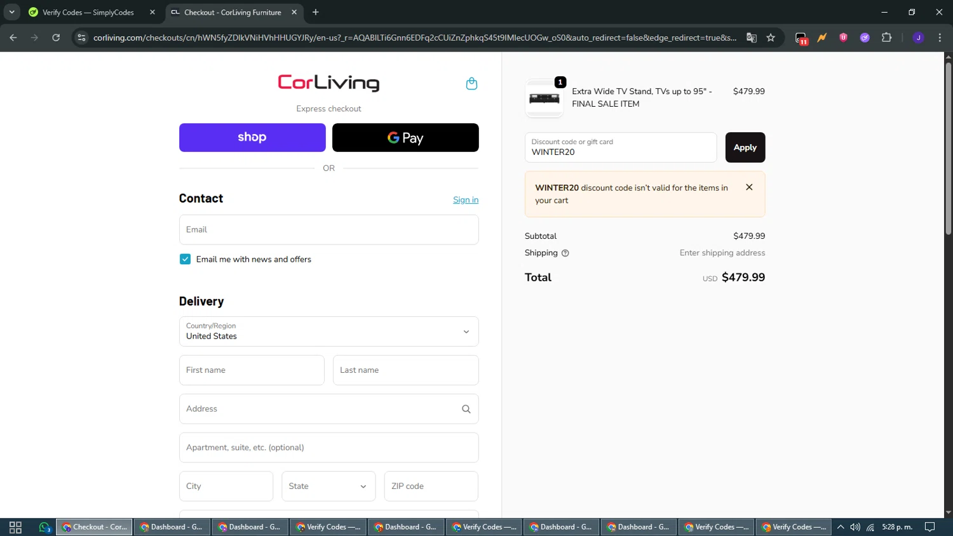Open the browser extensions puzzle icon
953x536 pixels.
[886, 37]
